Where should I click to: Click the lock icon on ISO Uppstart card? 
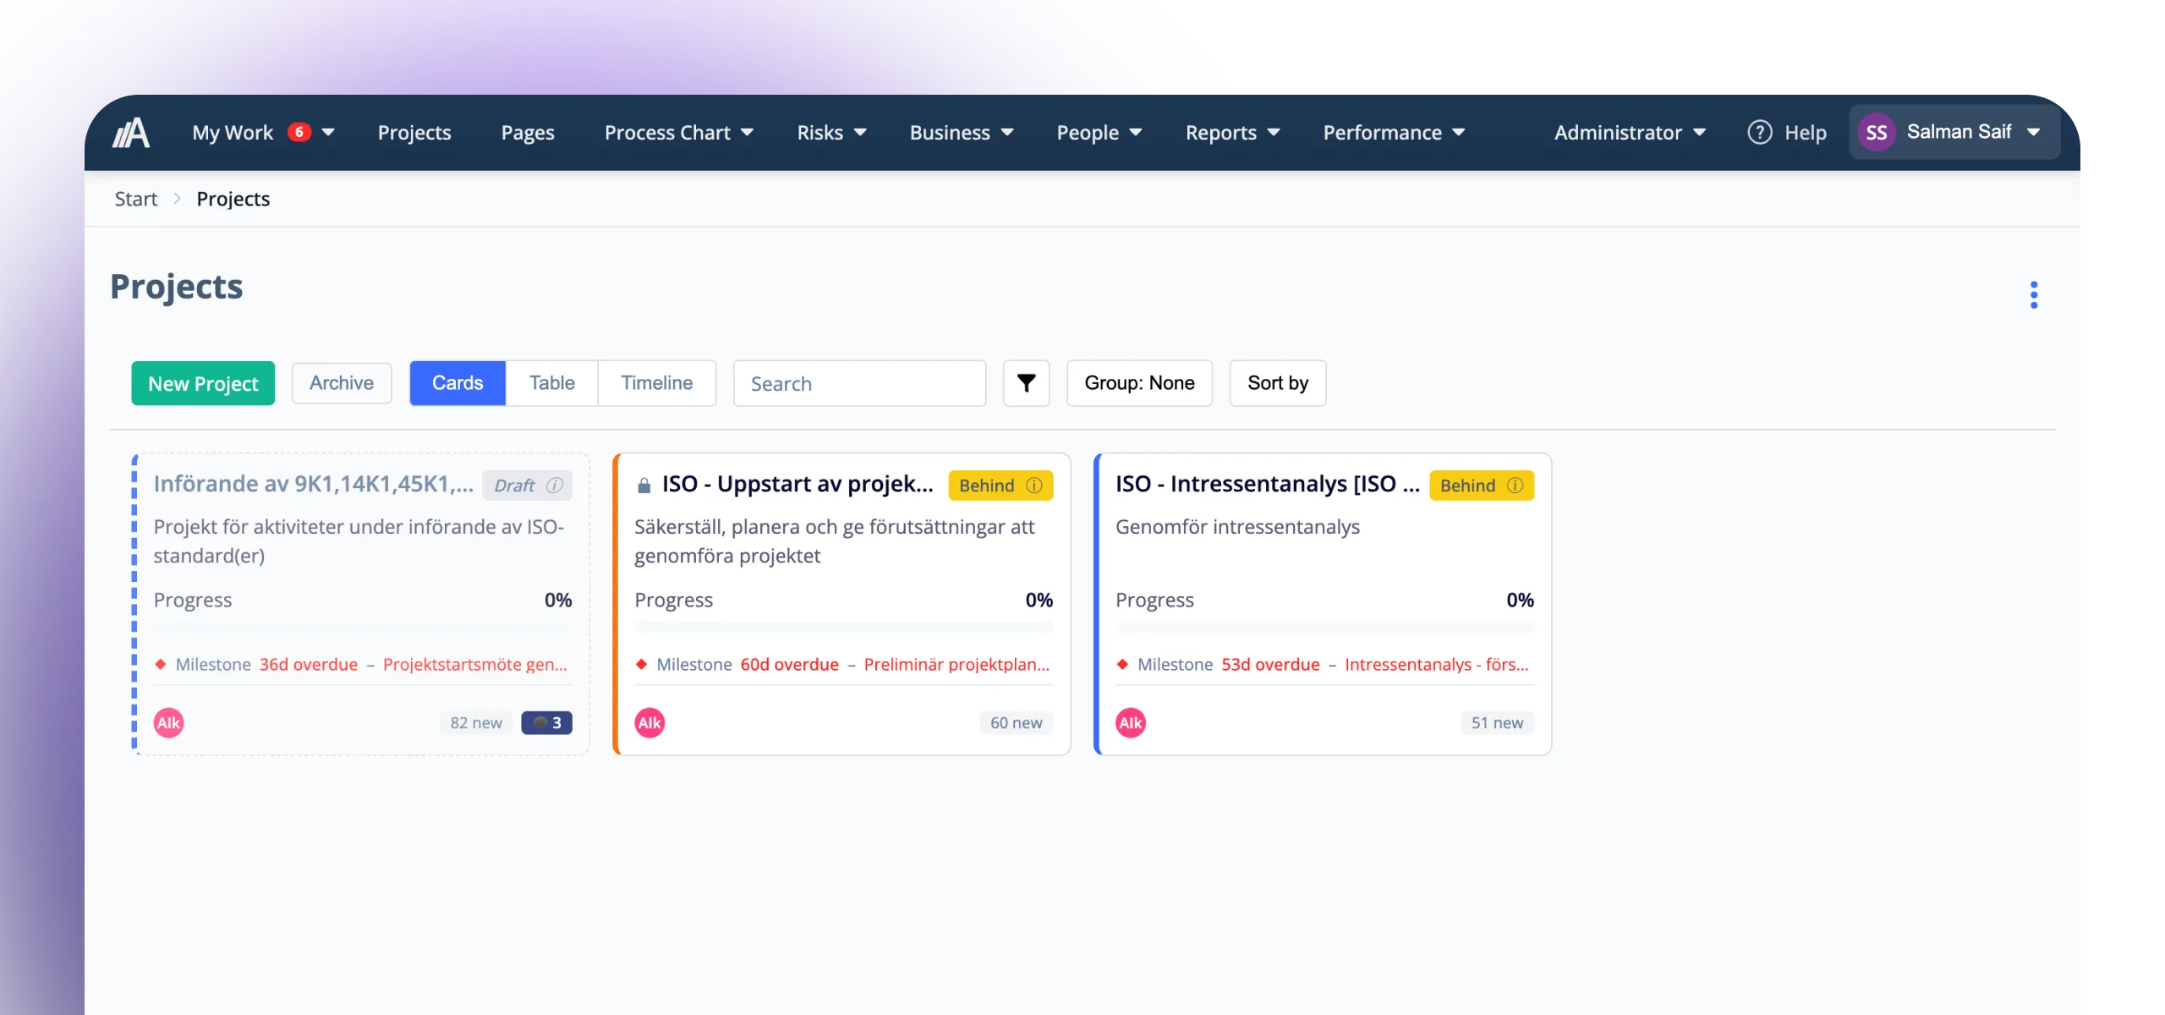click(x=644, y=485)
